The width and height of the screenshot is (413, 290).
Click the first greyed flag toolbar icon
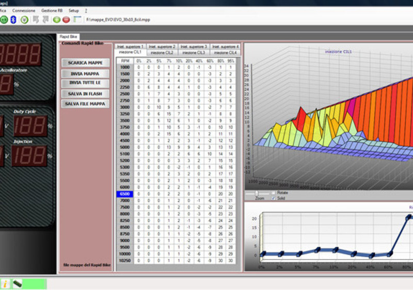coord(36,20)
